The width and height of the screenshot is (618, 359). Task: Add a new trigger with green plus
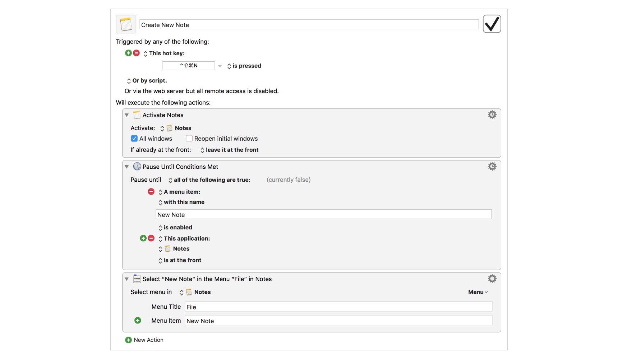[128, 53]
